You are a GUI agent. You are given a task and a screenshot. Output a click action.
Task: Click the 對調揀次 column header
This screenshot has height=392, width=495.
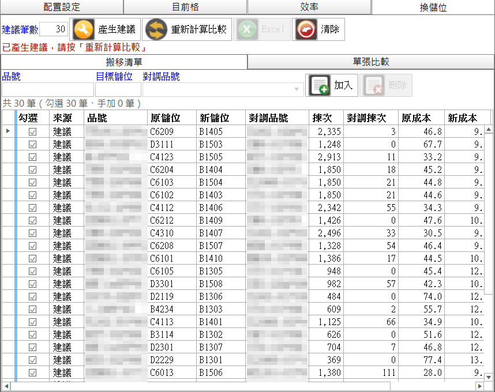(371, 118)
